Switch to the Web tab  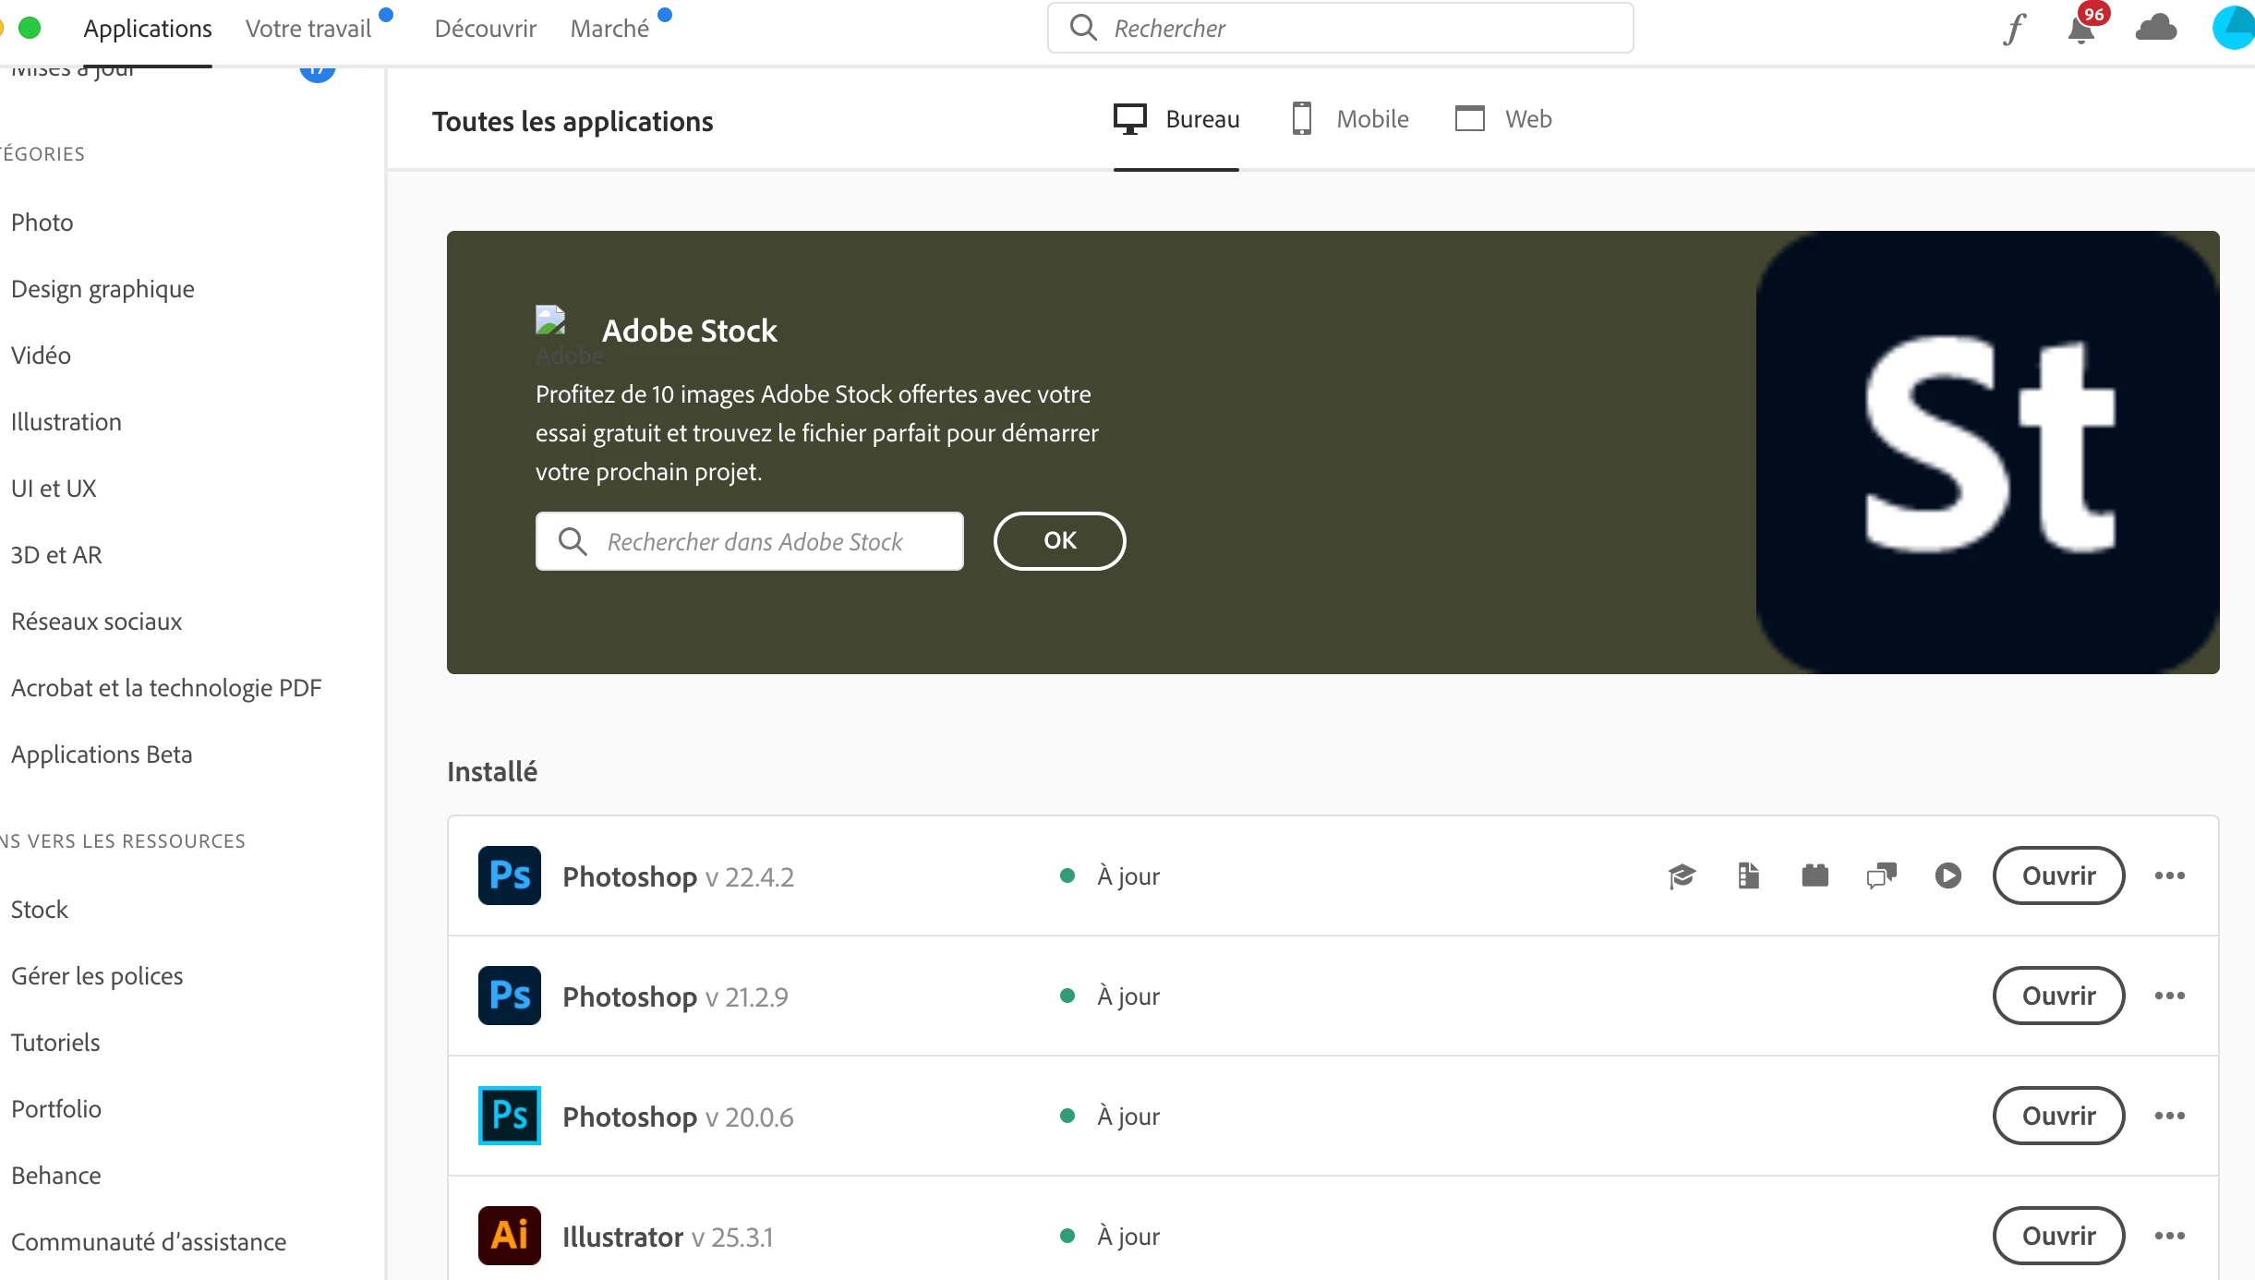(x=1503, y=119)
